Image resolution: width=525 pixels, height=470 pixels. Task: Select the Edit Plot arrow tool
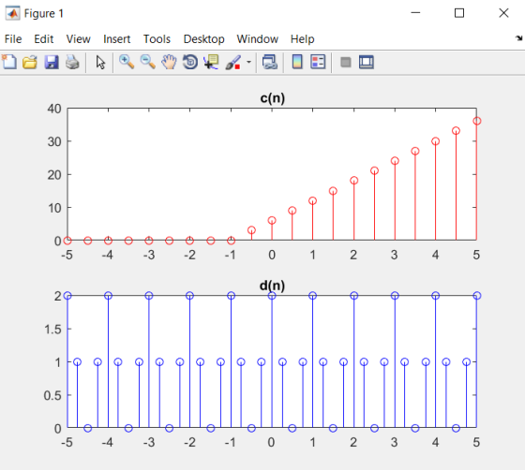[x=100, y=63]
